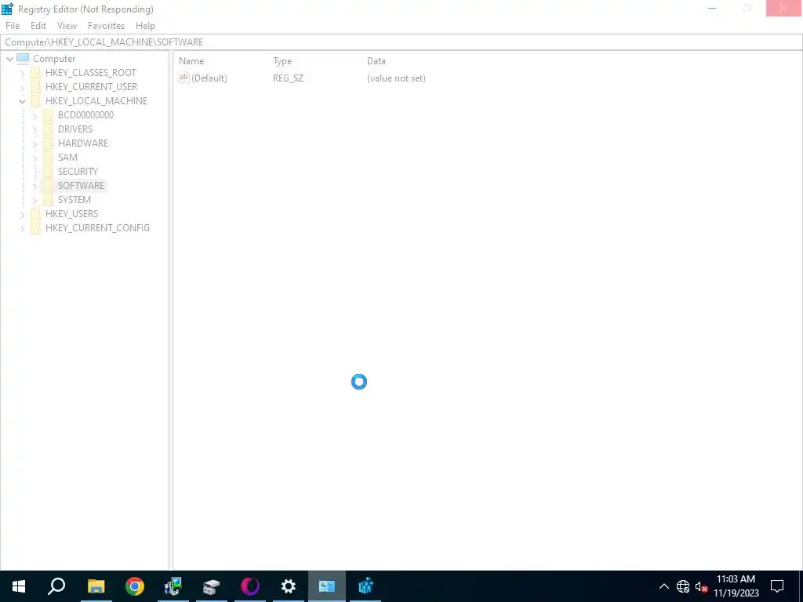Click the Type column header
Viewport: 803px width, 602px height.
click(x=282, y=61)
